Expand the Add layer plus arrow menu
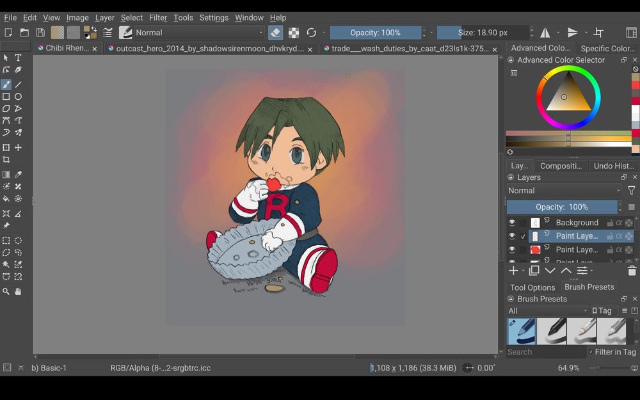This screenshot has width=640, height=400. pyautogui.click(x=524, y=271)
